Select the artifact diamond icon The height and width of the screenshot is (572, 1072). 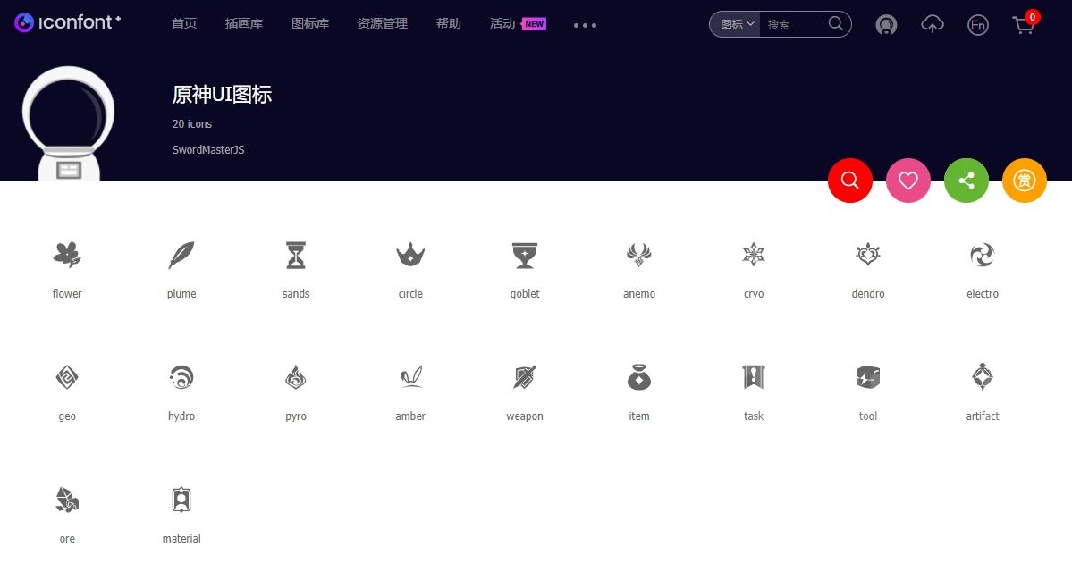tap(983, 376)
